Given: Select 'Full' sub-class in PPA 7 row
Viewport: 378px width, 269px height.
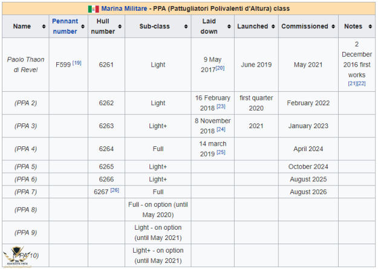Looking at the screenshot, I should [158, 192].
